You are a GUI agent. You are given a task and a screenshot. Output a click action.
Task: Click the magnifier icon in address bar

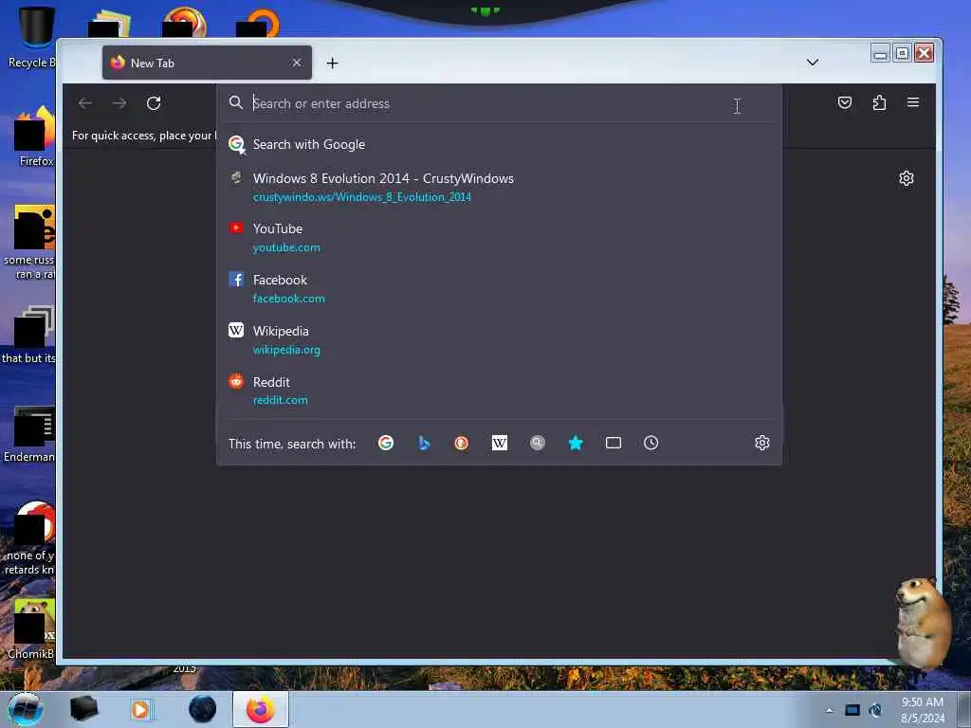[x=235, y=102]
